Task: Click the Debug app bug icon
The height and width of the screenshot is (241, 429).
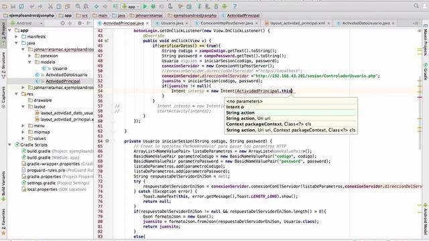Action: click(x=154, y=6)
